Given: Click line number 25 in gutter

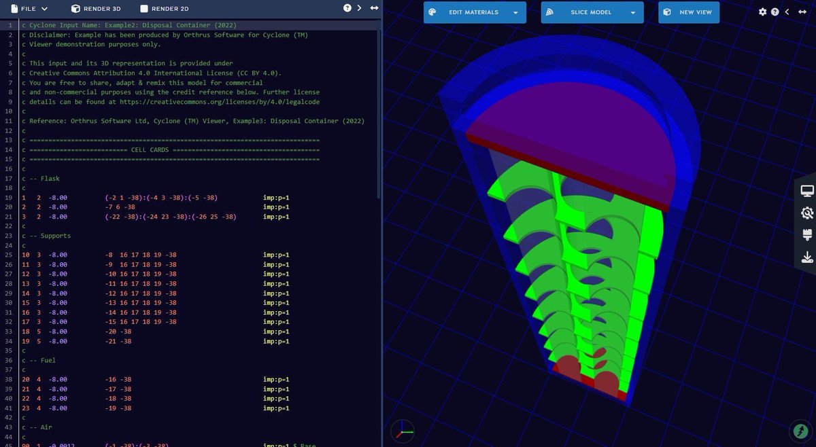Looking at the screenshot, I should click(x=10, y=255).
